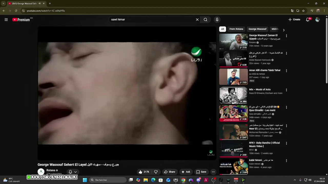Open options for RFK1- Baby Bandito video
Screen dimensions: 328x184
[286, 143]
